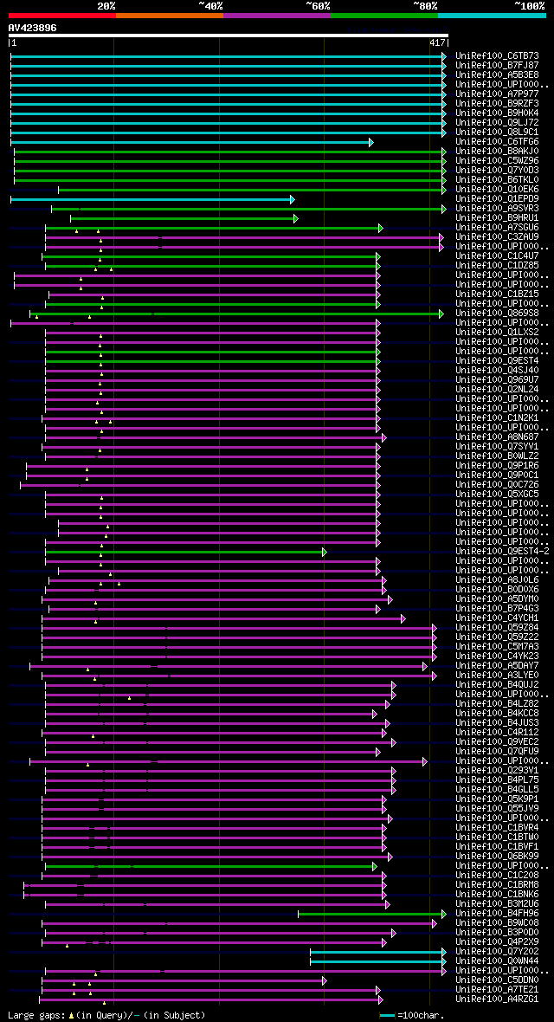Click the UniRef100_Q1EPD9 label

[x=497, y=199]
